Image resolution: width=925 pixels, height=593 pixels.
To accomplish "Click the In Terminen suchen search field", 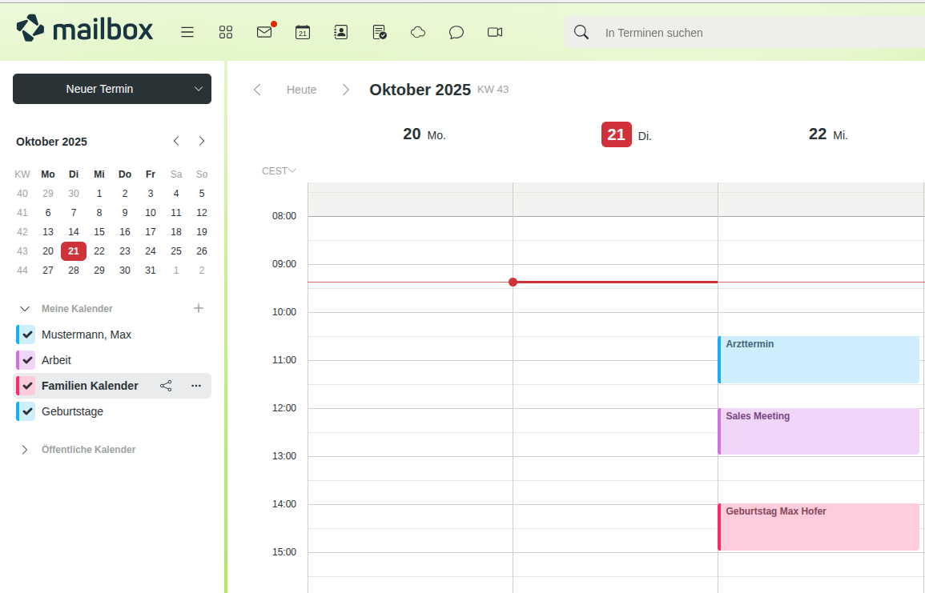I will tap(753, 33).
